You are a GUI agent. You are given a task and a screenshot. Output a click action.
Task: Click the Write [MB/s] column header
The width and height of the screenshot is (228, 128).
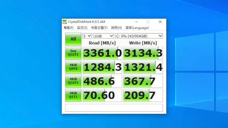click(x=143, y=43)
